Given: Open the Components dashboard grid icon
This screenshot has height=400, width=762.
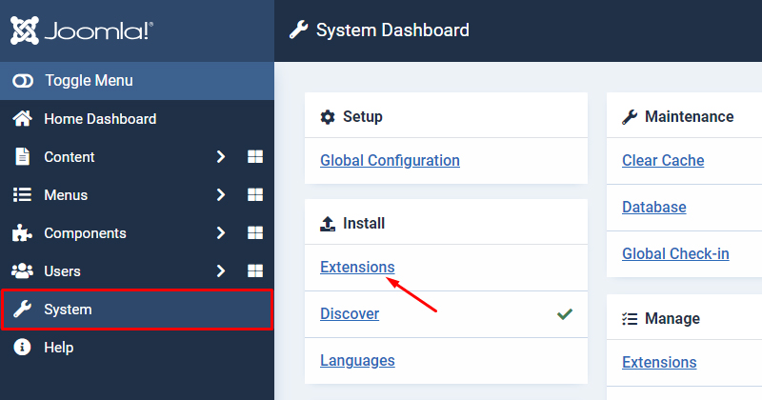Looking at the screenshot, I should pyautogui.click(x=254, y=233).
